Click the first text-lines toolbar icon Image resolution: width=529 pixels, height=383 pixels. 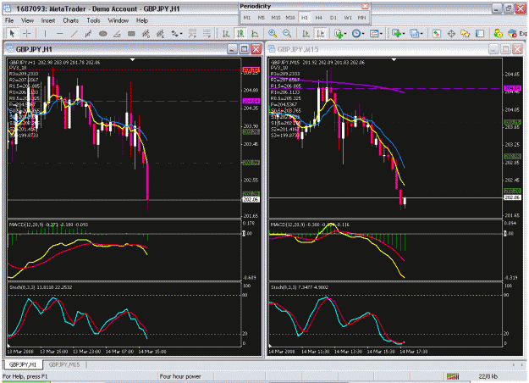[x=192, y=33]
